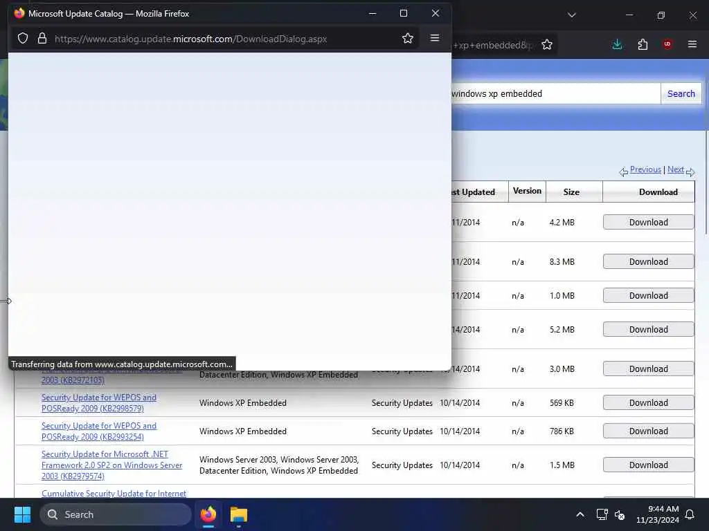709x531 pixels.
Task: Open Firefox from the taskbar
Action: [x=208, y=514]
